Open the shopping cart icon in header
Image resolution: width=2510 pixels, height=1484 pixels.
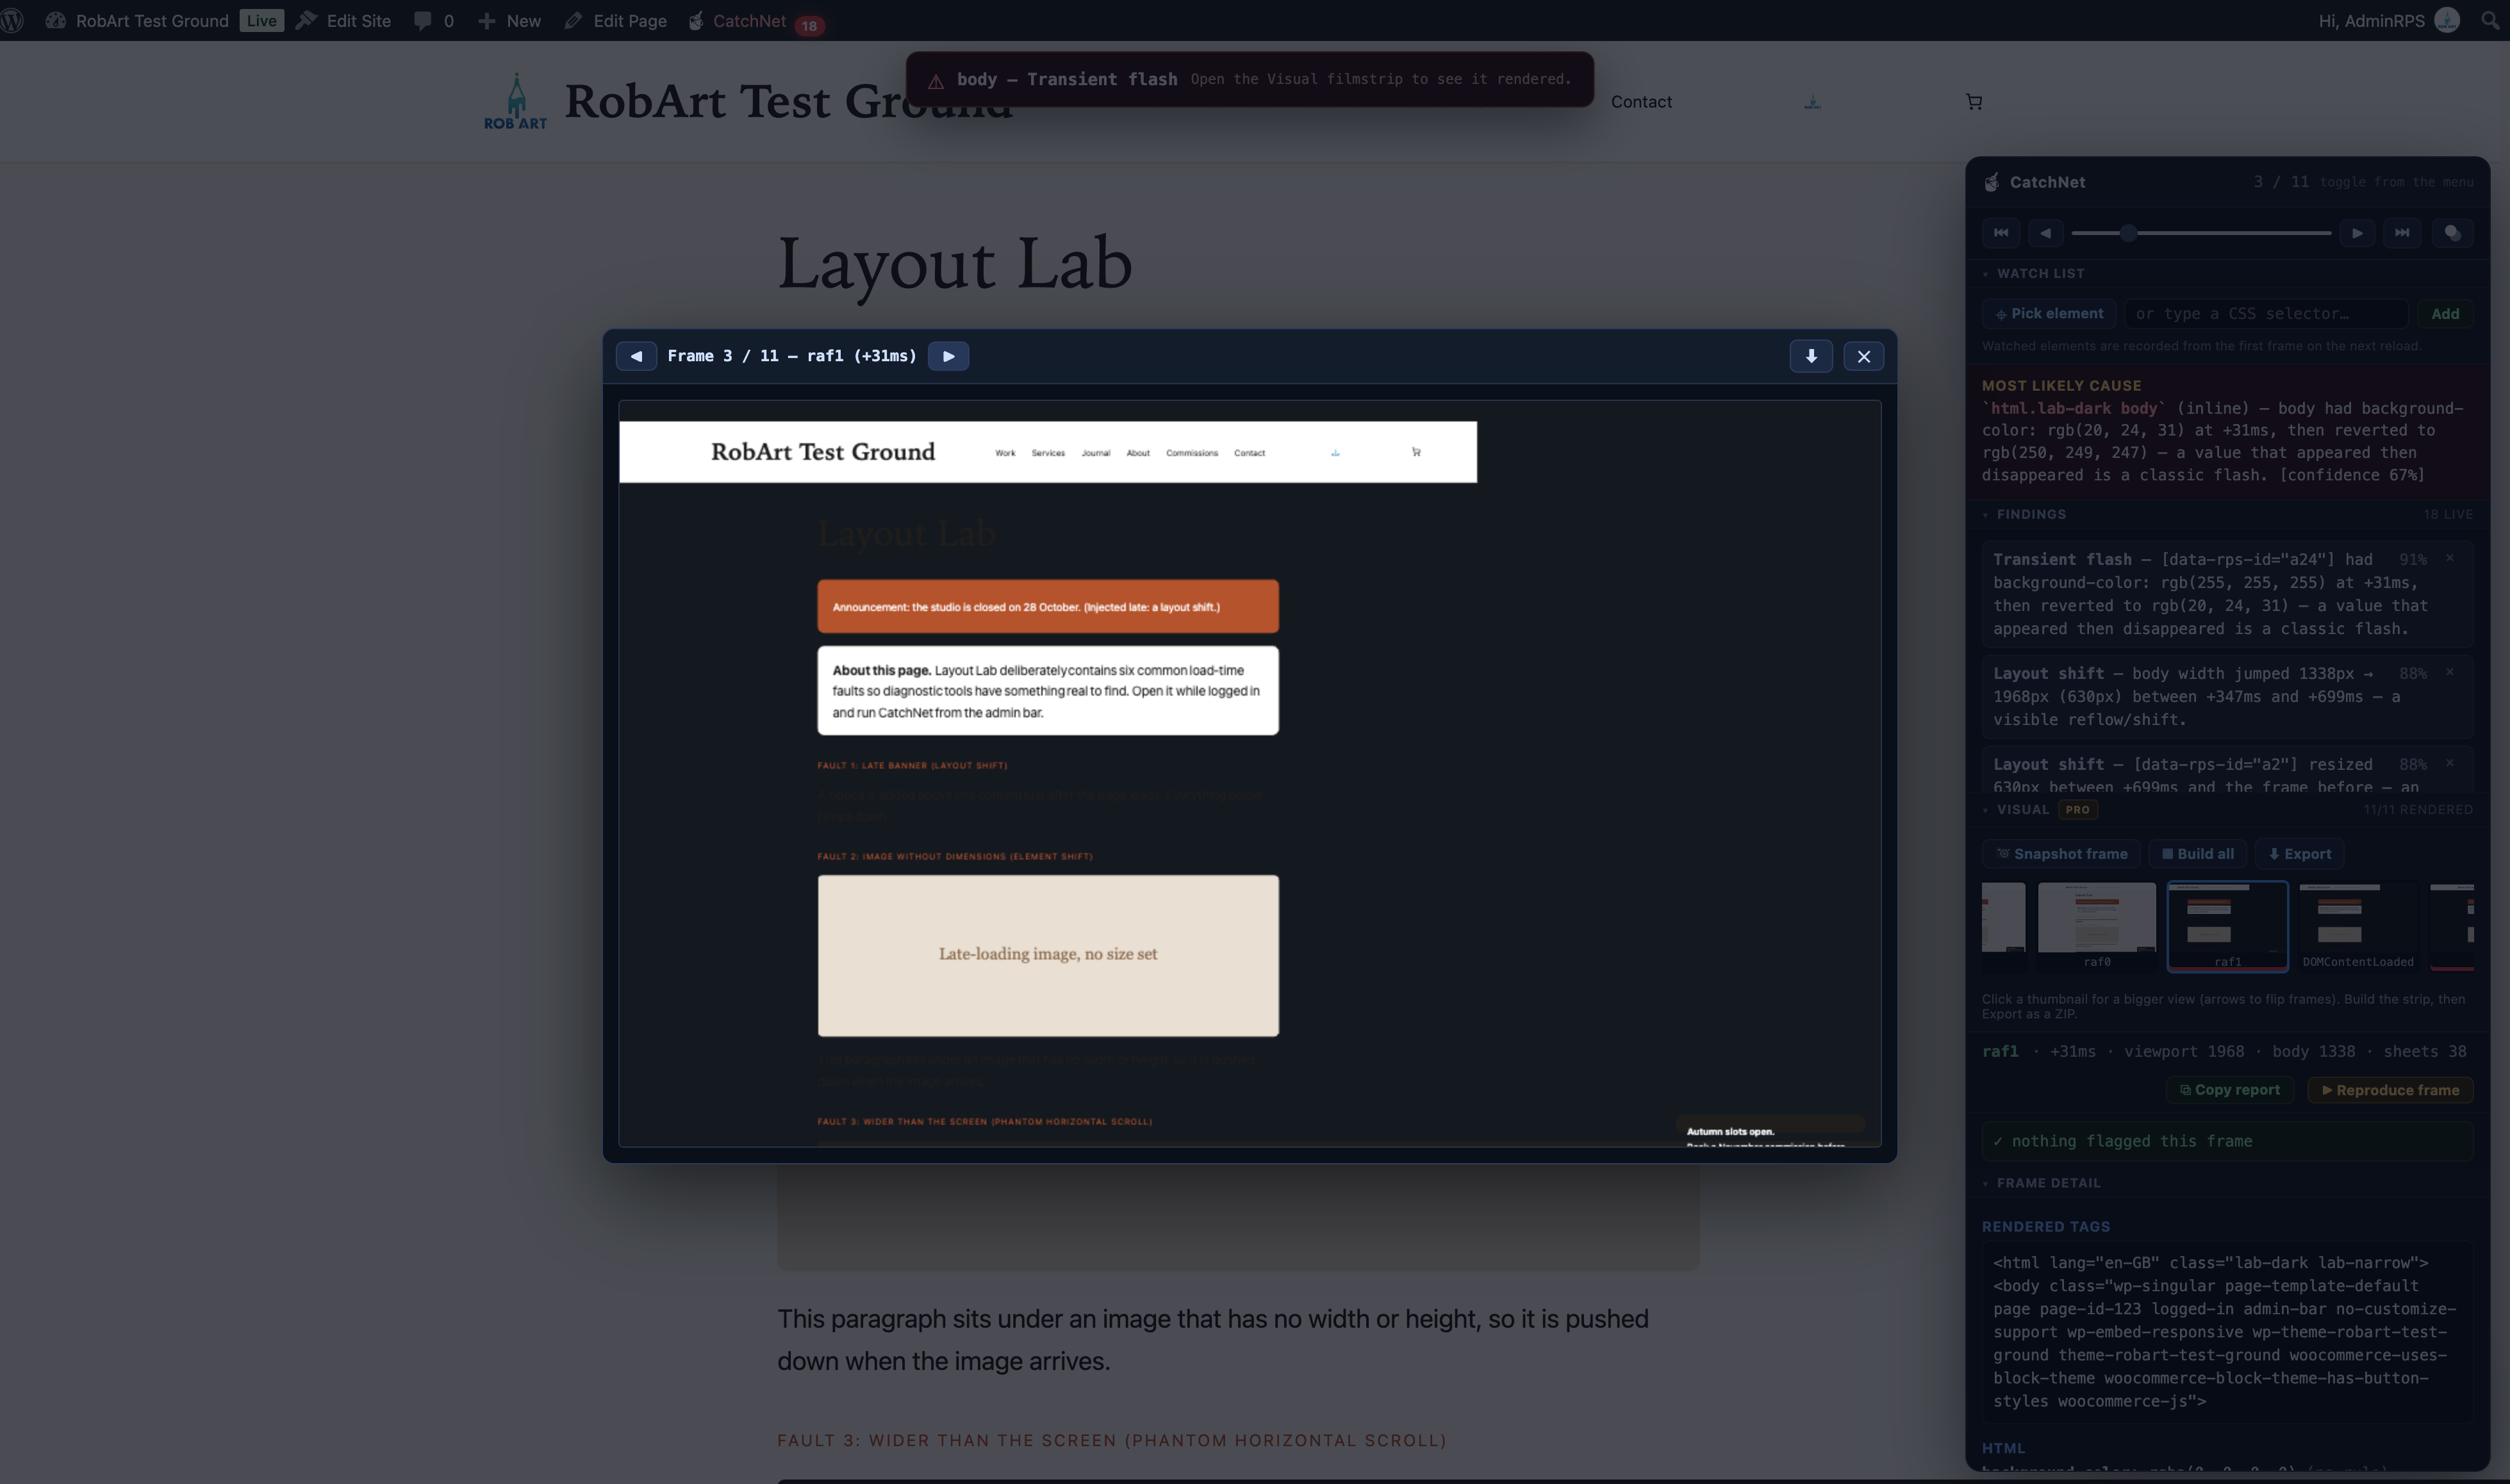point(1974,101)
